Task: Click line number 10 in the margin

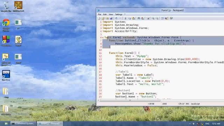Action: click(x=100, y=50)
